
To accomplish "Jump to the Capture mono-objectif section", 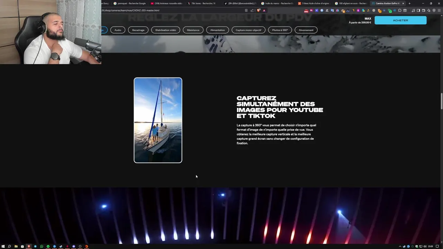I will coord(248,30).
